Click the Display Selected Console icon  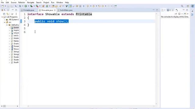[x=179, y=14]
